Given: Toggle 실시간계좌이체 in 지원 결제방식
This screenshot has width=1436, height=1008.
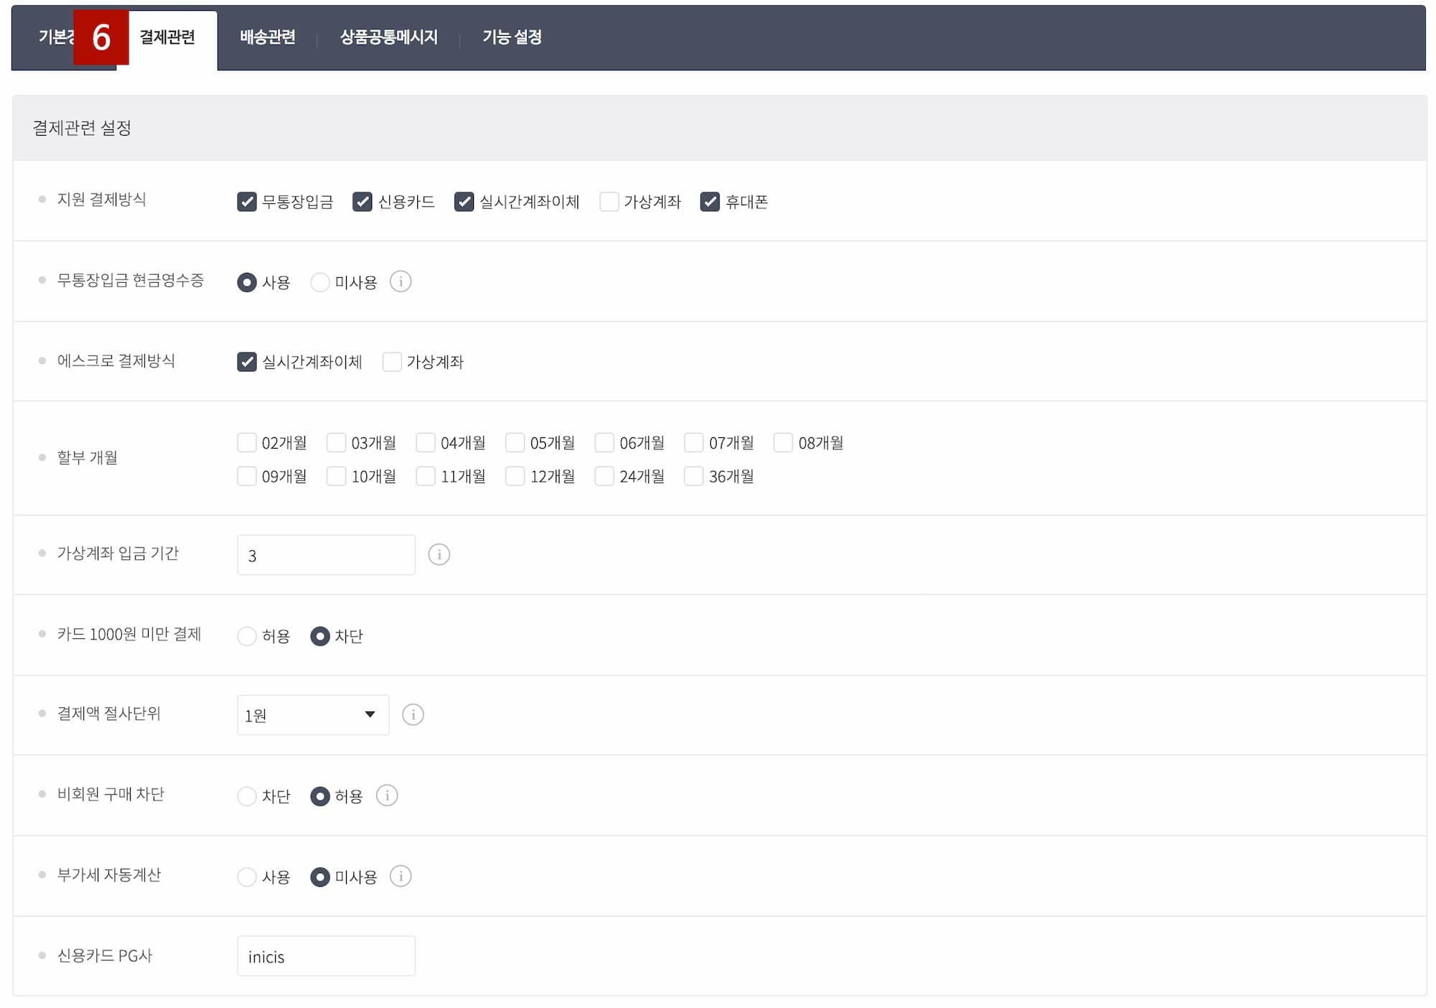Looking at the screenshot, I should (465, 202).
